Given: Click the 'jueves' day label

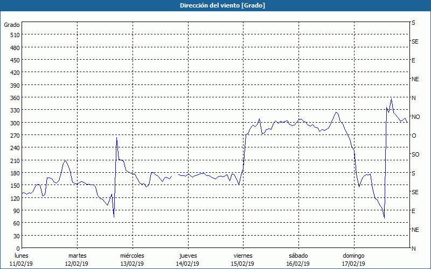Looking at the screenshot, I should point(187,256).
